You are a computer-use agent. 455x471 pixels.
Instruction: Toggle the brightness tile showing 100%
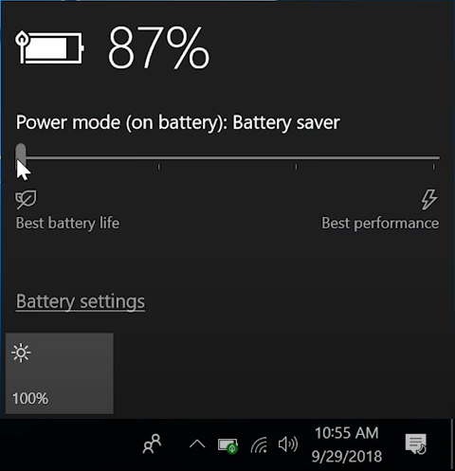pos(60,373)
